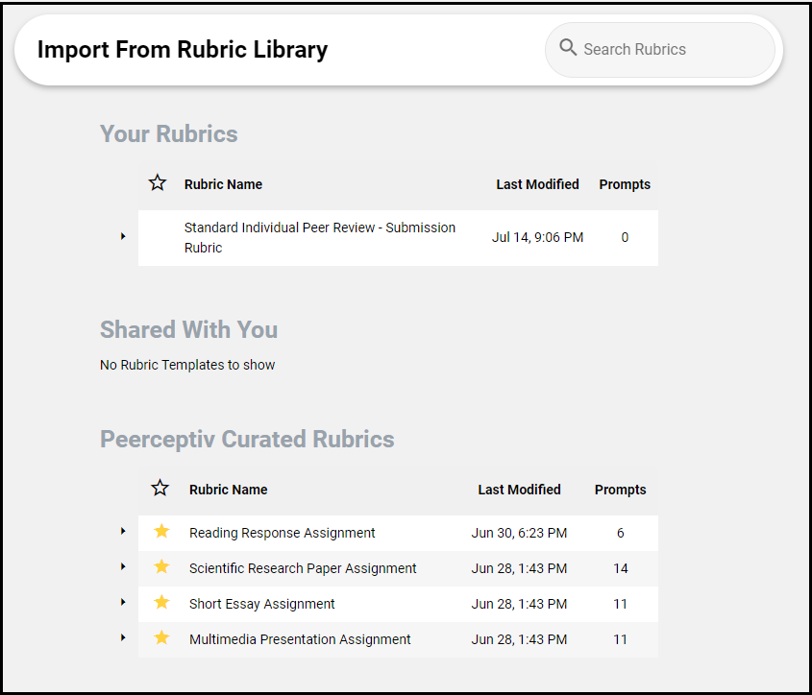Select the Standard Individual Peer Review - Submission Rubric

click(x=319, y=238)
